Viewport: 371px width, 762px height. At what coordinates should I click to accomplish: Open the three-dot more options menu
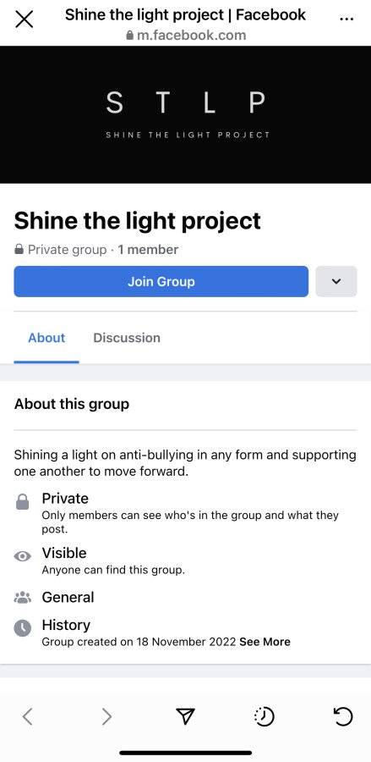[346, 19]
